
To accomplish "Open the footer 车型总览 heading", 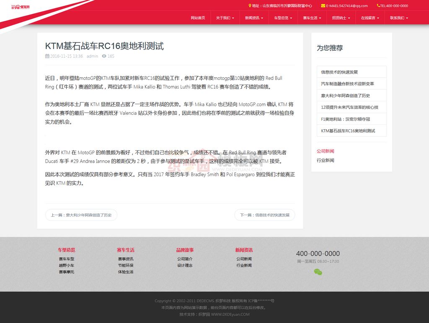I will (x=67, y=250).
